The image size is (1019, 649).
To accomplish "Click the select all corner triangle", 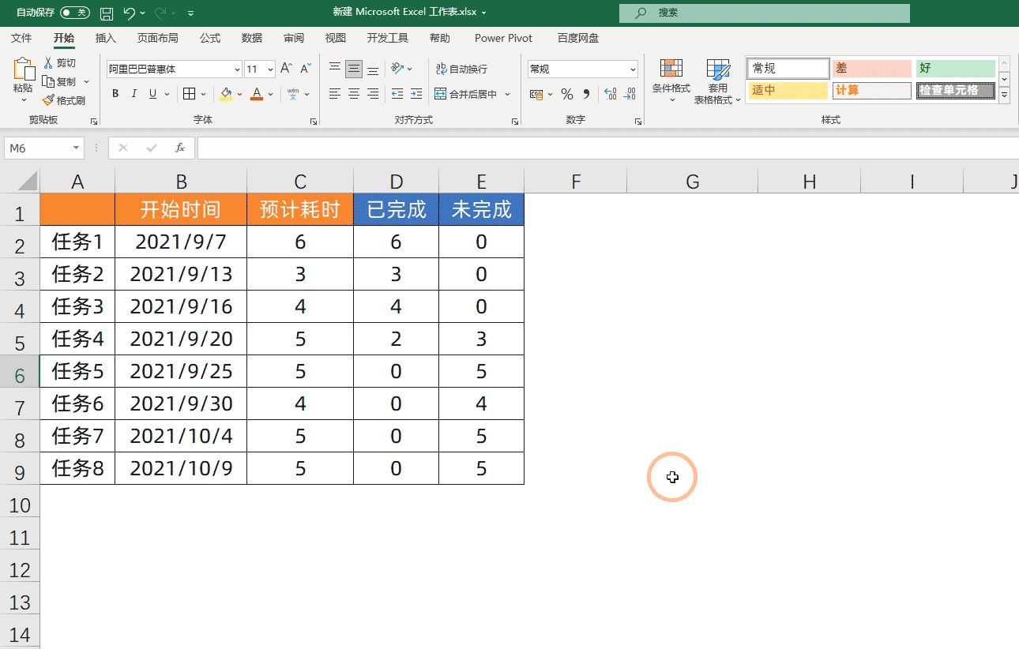I will point(28,181).
